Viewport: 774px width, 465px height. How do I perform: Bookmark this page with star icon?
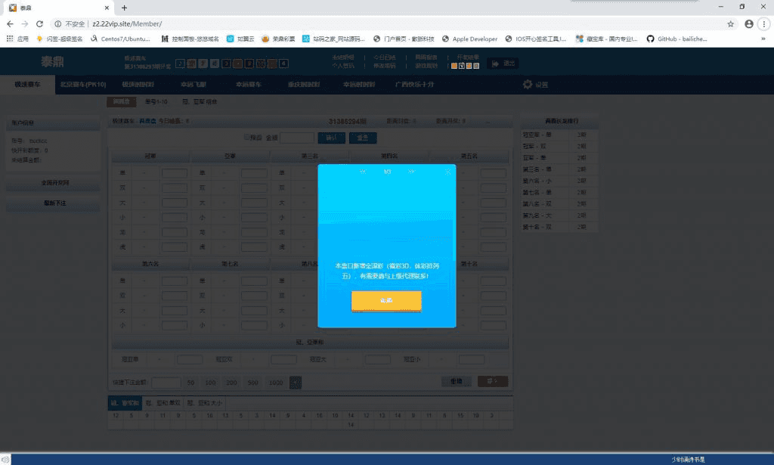pyautogui.click(x=730, y=24)
